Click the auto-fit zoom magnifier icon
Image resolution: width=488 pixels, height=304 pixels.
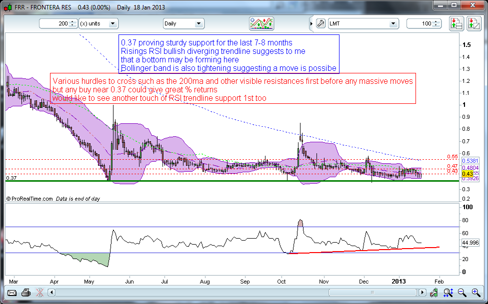coord(449,293)
